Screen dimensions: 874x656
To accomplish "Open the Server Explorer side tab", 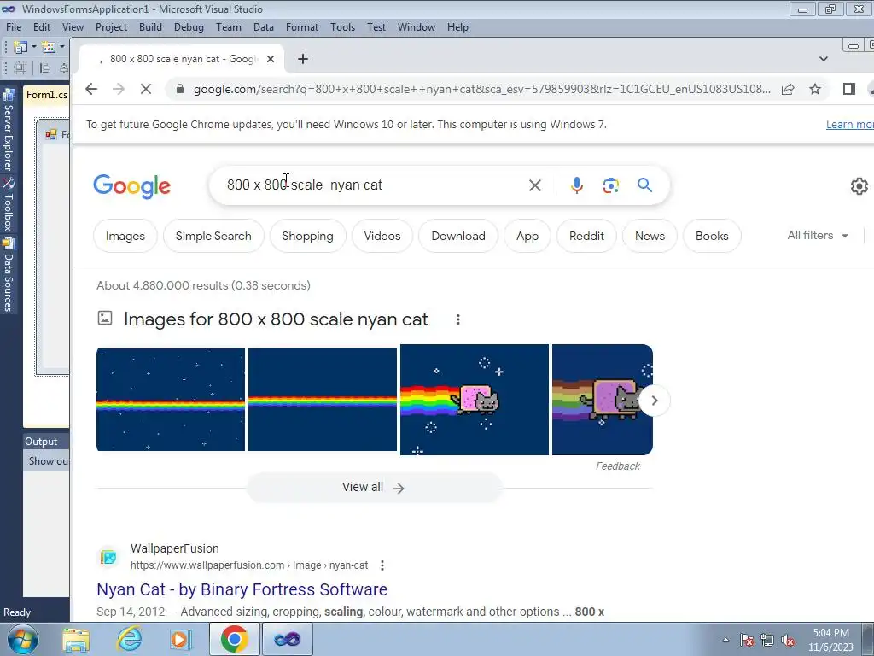I will point(9,130).
